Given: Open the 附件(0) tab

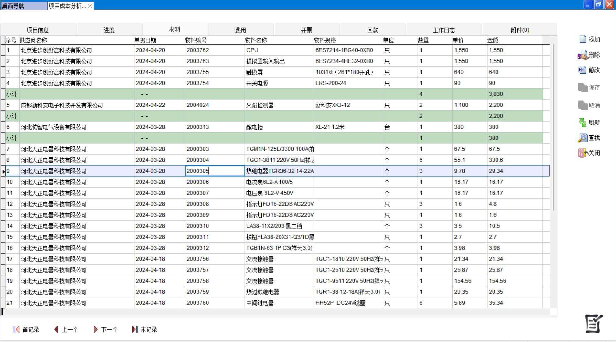Looking at the screenshot, I should (x=520, y=30).
